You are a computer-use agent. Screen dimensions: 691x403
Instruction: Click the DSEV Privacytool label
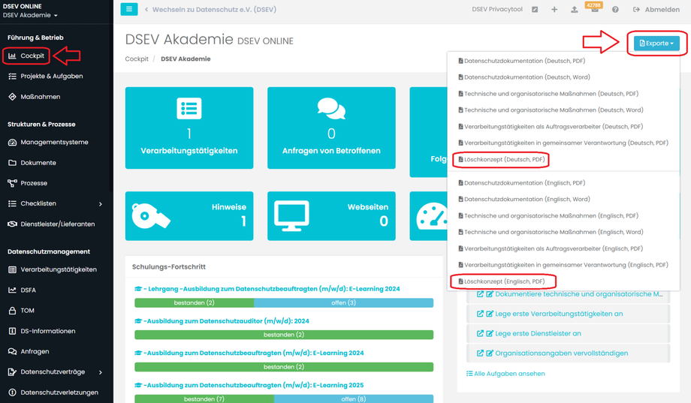[x=497, y=9]
